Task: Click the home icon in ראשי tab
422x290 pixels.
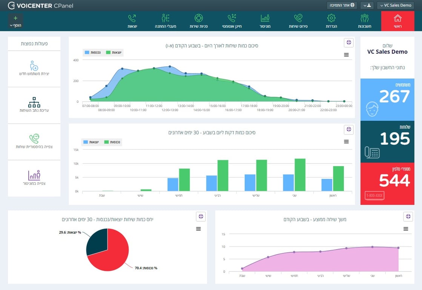Action: (x=397, y=18)
